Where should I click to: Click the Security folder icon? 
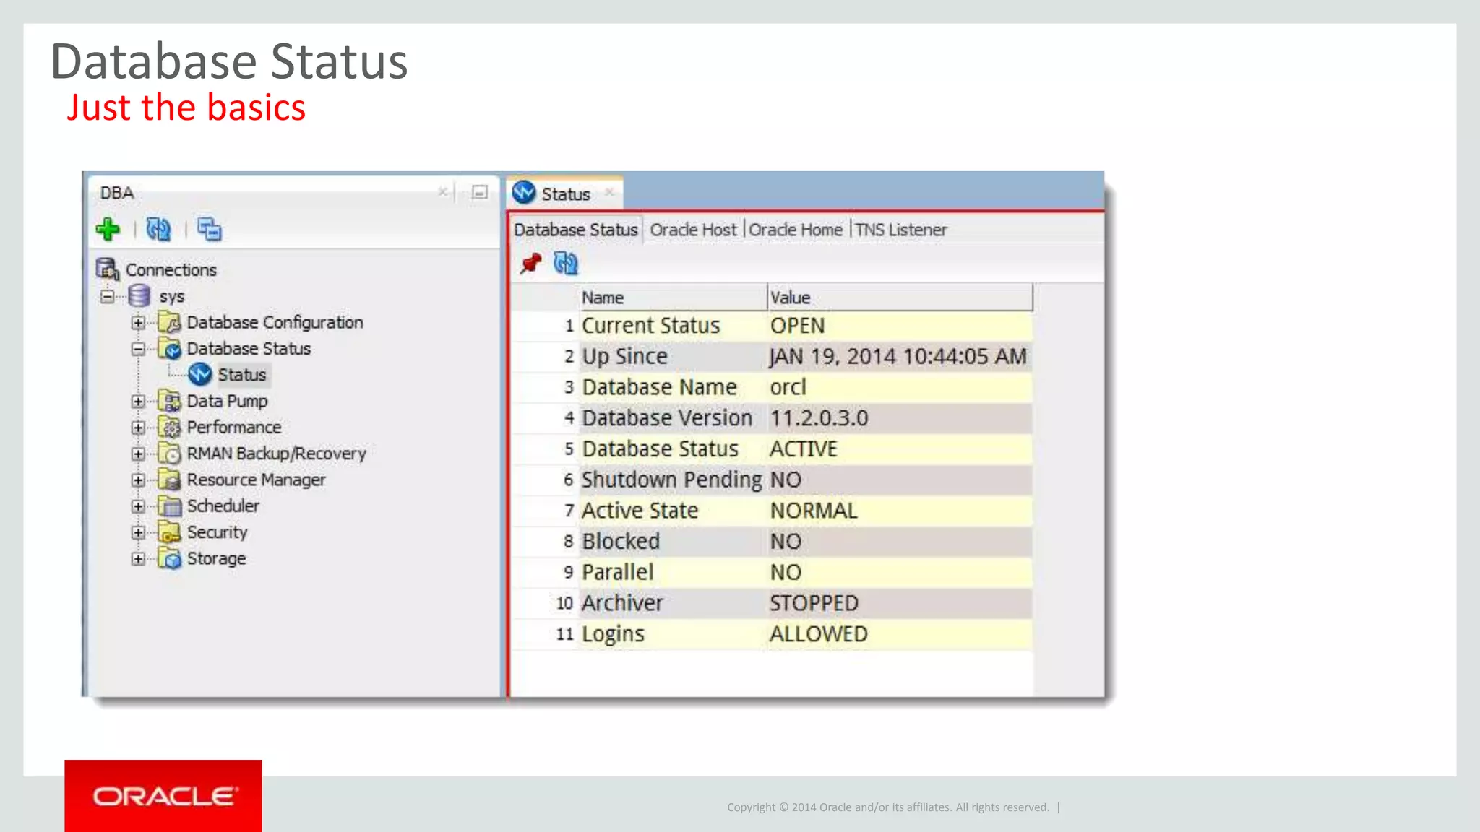170,532
